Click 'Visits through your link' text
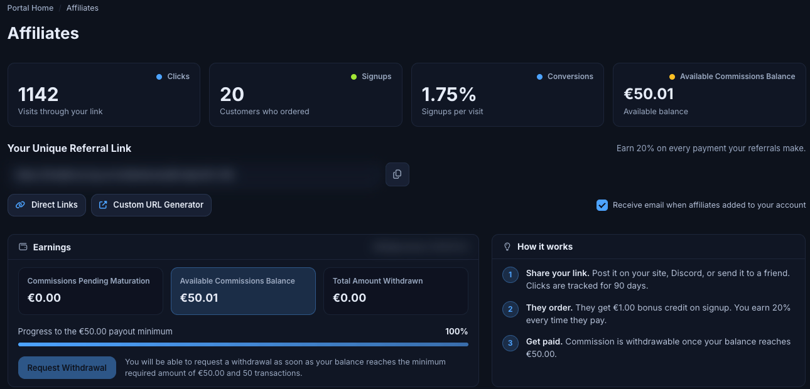Image resolution: width=810 pixels, height=389 pixels. coord(60,112)
